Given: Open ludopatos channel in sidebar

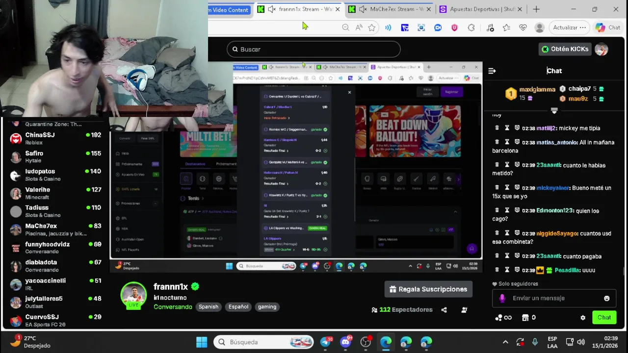Looking at the screenshot, I should (55, 175).
